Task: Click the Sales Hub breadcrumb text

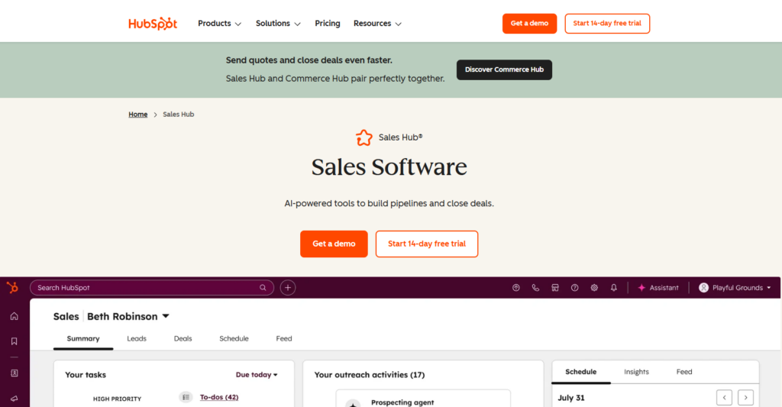Action: (179, 115)
